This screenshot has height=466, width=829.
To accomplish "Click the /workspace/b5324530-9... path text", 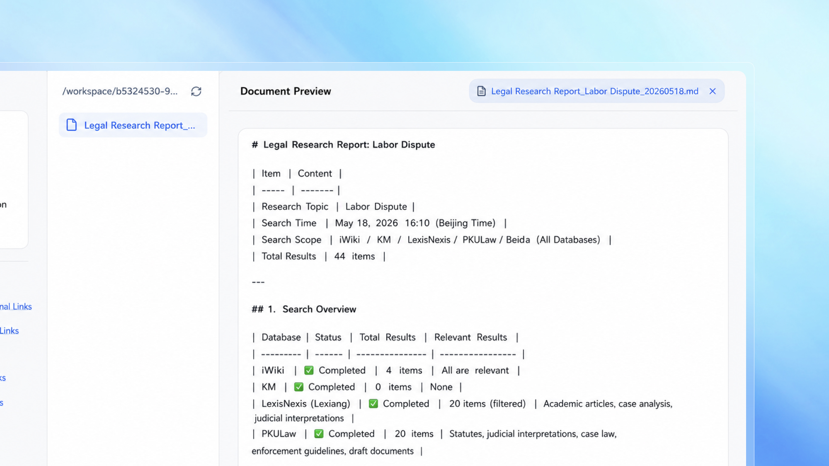I will coord(120,91).
